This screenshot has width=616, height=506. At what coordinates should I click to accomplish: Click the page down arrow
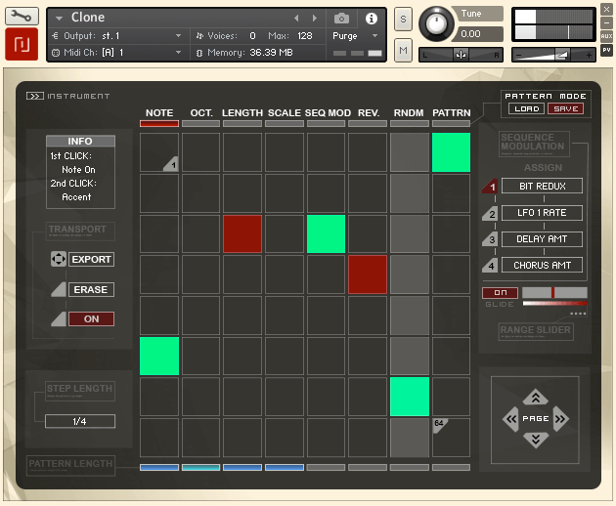535,440
